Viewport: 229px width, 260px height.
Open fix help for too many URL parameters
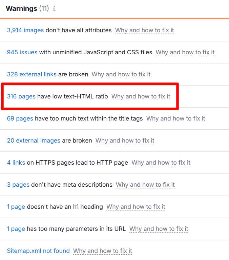point(159,229)
